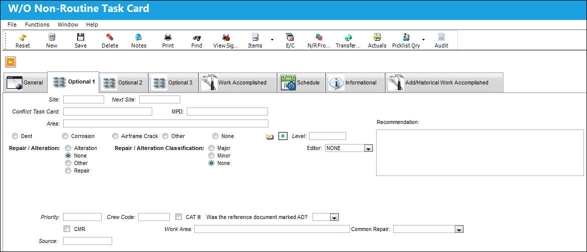Choose Major classification radio button
The height and width of the screenshot is (252, 587).
coord(211,148)
